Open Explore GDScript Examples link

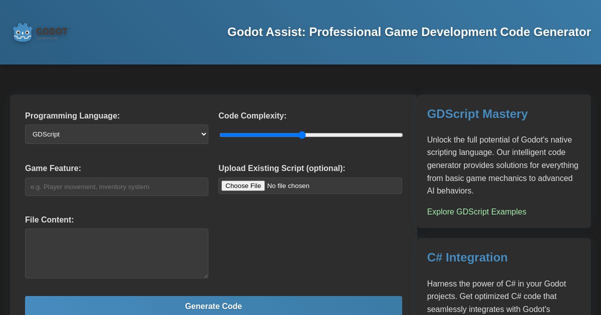coord(476,211)
